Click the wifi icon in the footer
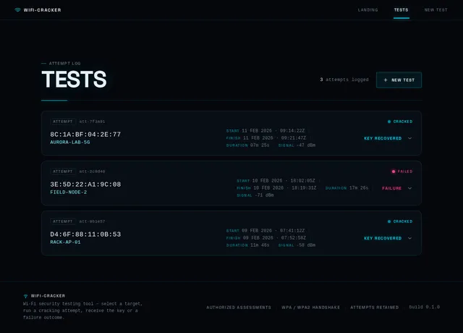 (x=26, y=296)
